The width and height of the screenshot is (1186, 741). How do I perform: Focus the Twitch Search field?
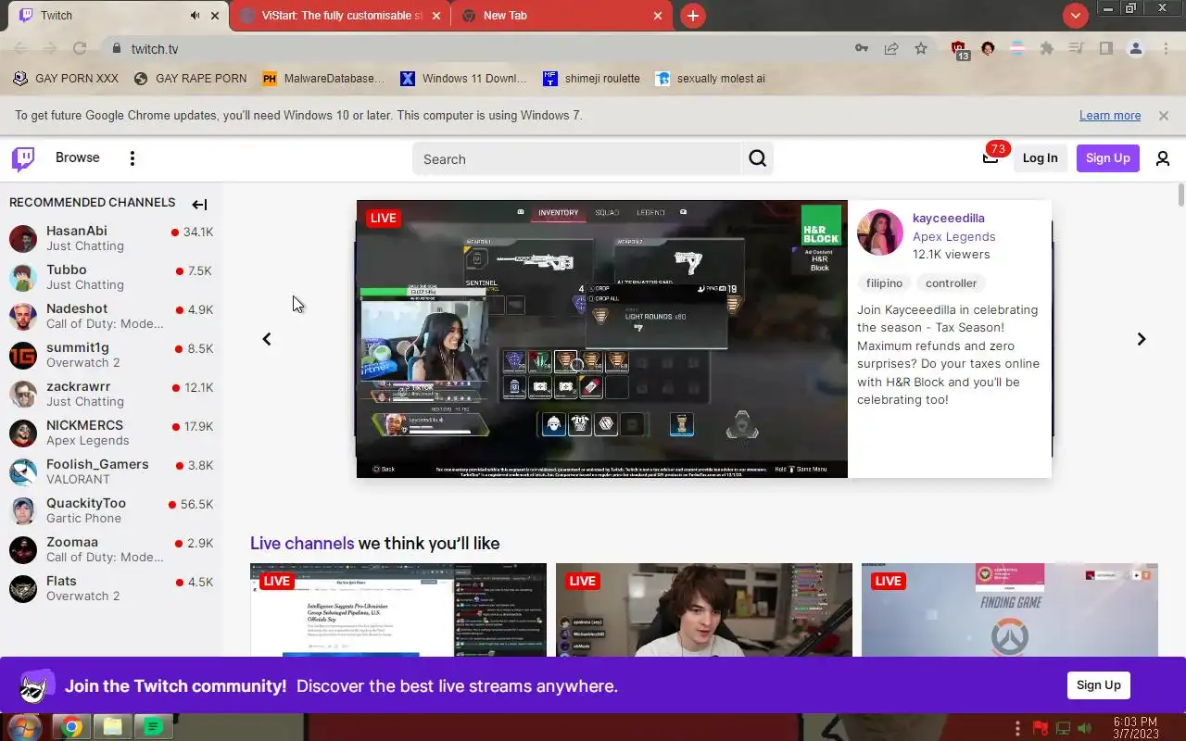[x=577, y=159]
